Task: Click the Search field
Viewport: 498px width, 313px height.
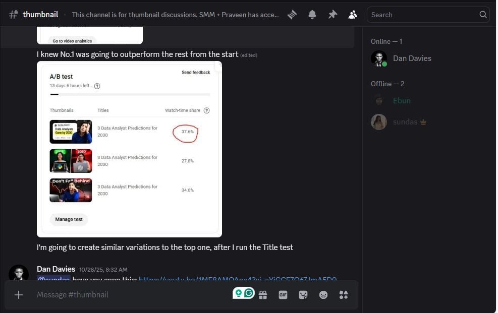Action: pos(424,15)
